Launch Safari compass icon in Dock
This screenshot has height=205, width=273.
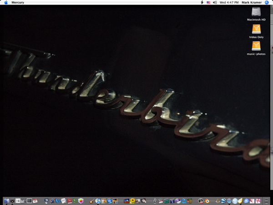229,201
